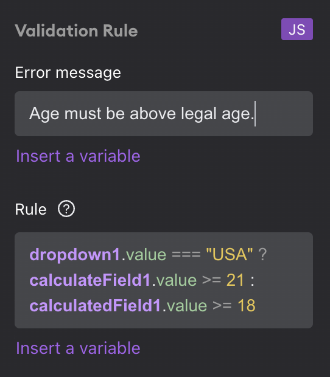
Task: Select the calculatedField1 token in the rule
Action: click(x=95, y=306)
